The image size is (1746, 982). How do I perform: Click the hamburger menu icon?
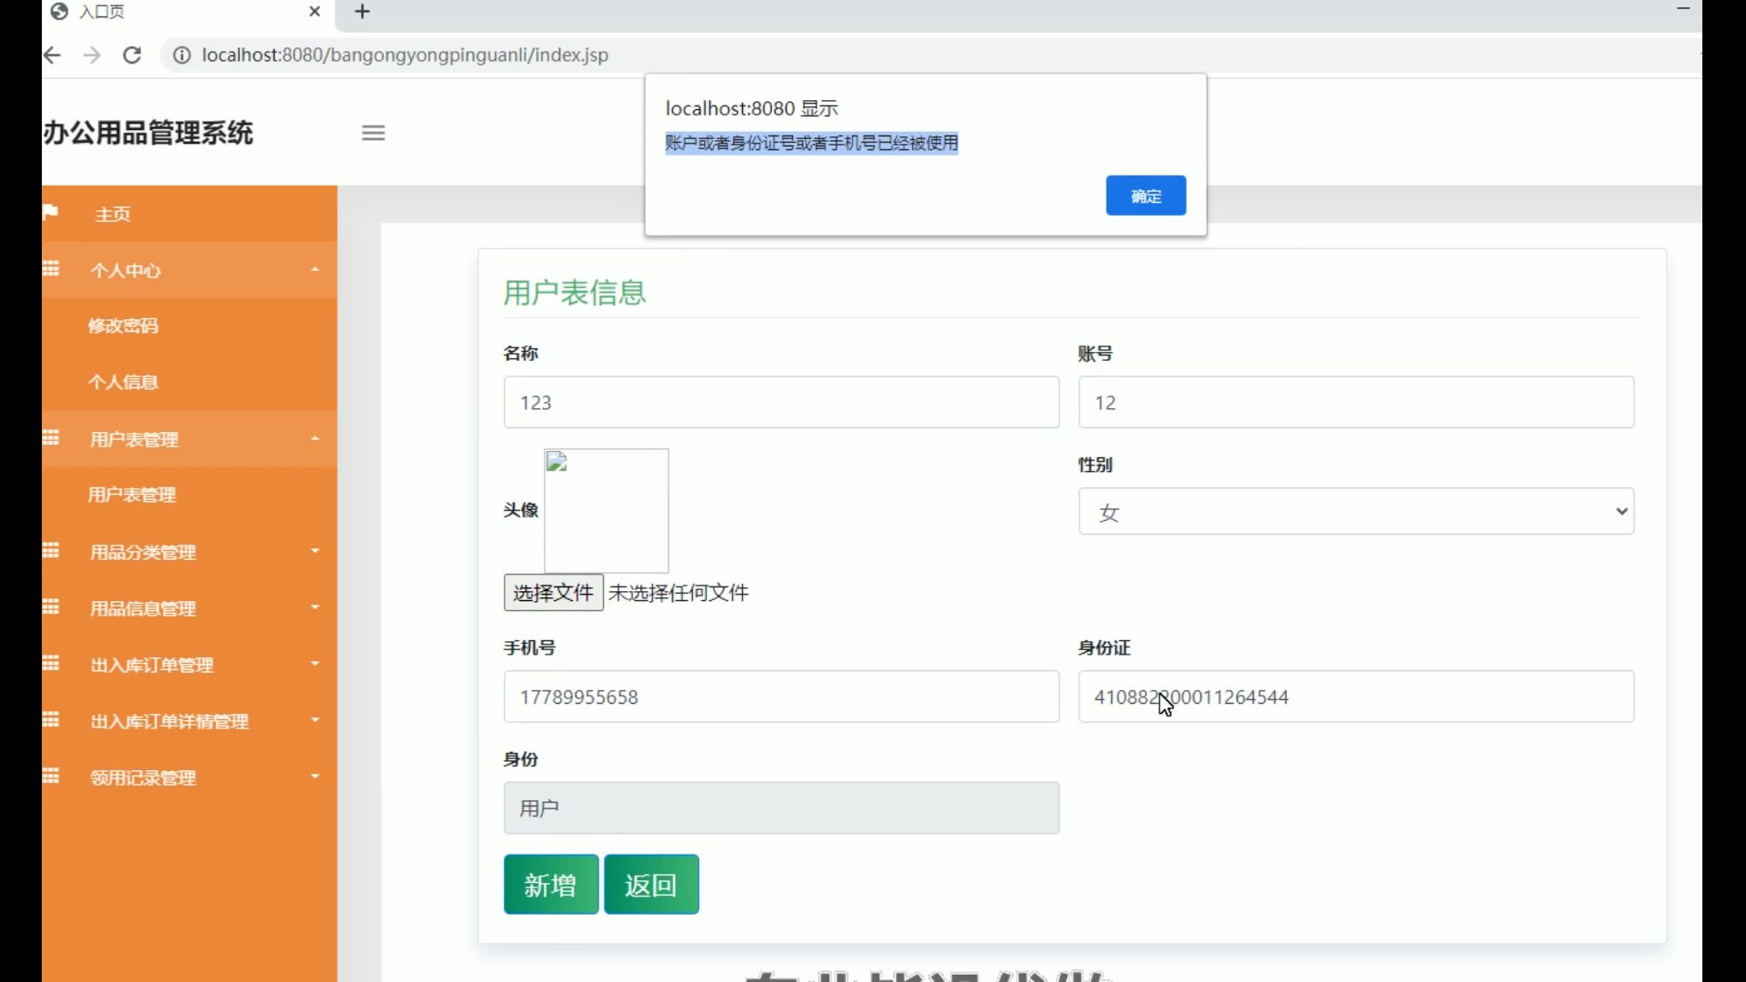point(373,133)
